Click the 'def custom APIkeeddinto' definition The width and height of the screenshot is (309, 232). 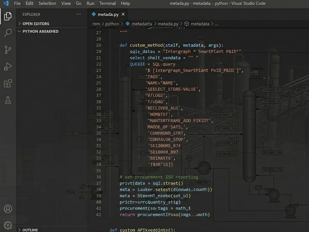click(x=142, y=230)
